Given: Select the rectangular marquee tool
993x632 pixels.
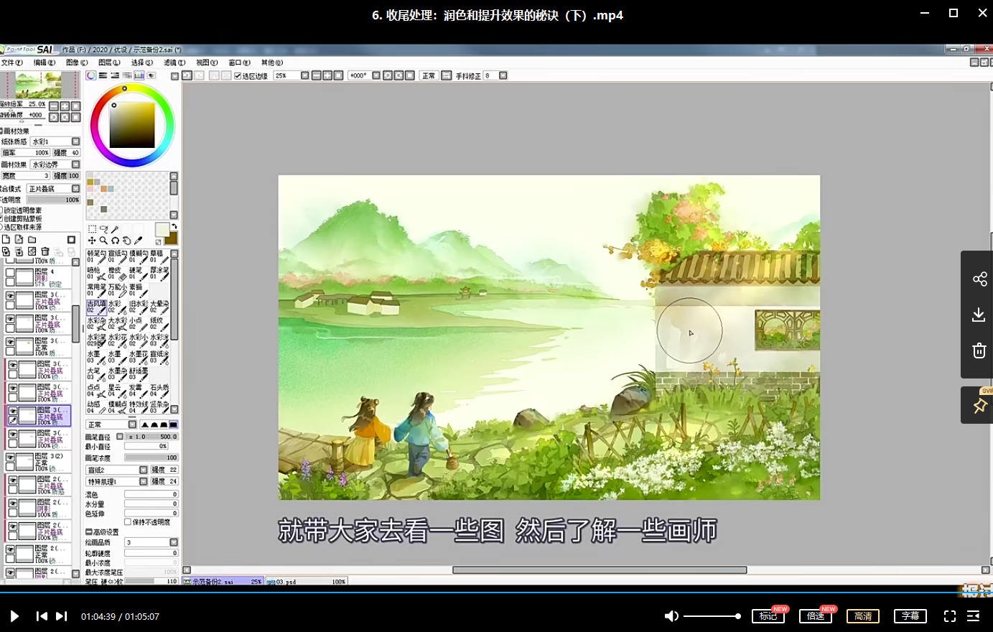Looking at the screenshot, I should [x=91, y=228].
